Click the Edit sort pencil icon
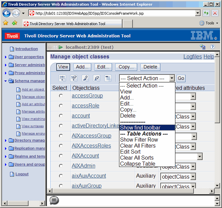Screen dimensions: 222x208 (x=85, y=78)
